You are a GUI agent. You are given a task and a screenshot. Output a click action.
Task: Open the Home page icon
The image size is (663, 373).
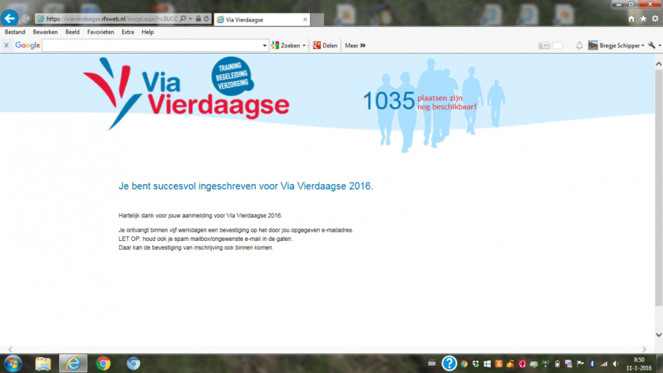click(631, 19)
